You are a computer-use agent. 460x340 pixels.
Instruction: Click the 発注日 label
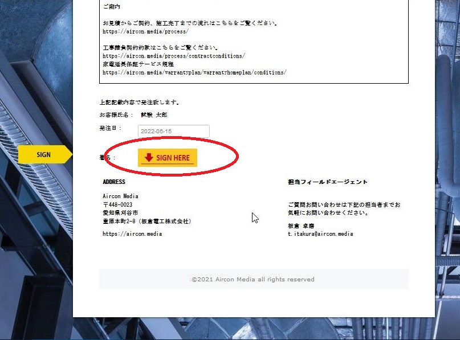[x=108, y=129]
